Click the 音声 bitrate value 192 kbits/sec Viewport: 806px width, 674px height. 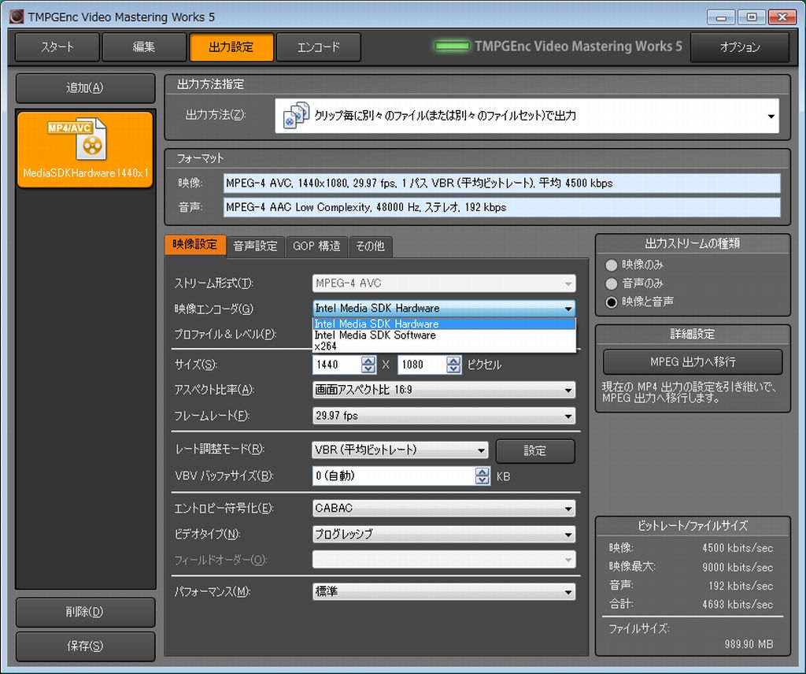tap(741, 586)
